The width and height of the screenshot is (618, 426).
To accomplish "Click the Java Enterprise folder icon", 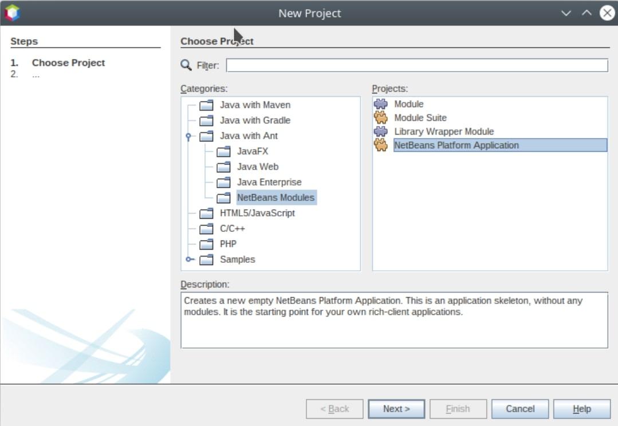I will point(223,183).
